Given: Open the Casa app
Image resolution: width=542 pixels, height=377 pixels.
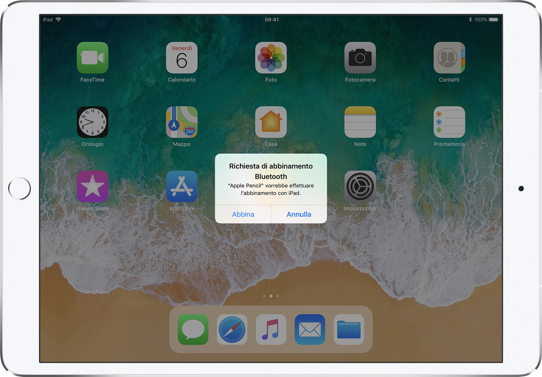Looking at the screenshot, I should [271, 122].
